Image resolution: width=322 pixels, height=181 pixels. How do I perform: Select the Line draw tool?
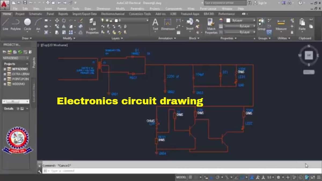tap(5, 24)
